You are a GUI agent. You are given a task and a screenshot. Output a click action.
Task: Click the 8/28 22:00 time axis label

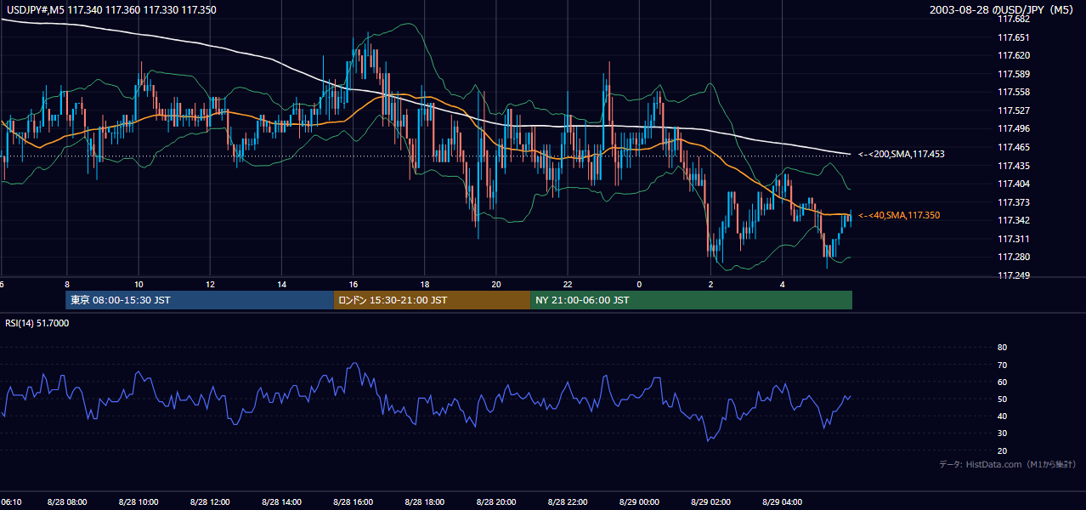pos(568,502)
